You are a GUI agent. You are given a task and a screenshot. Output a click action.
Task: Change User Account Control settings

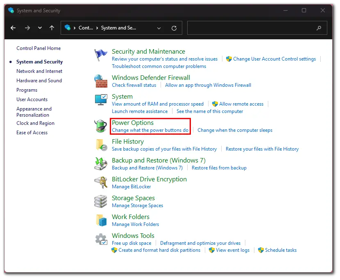274,59
